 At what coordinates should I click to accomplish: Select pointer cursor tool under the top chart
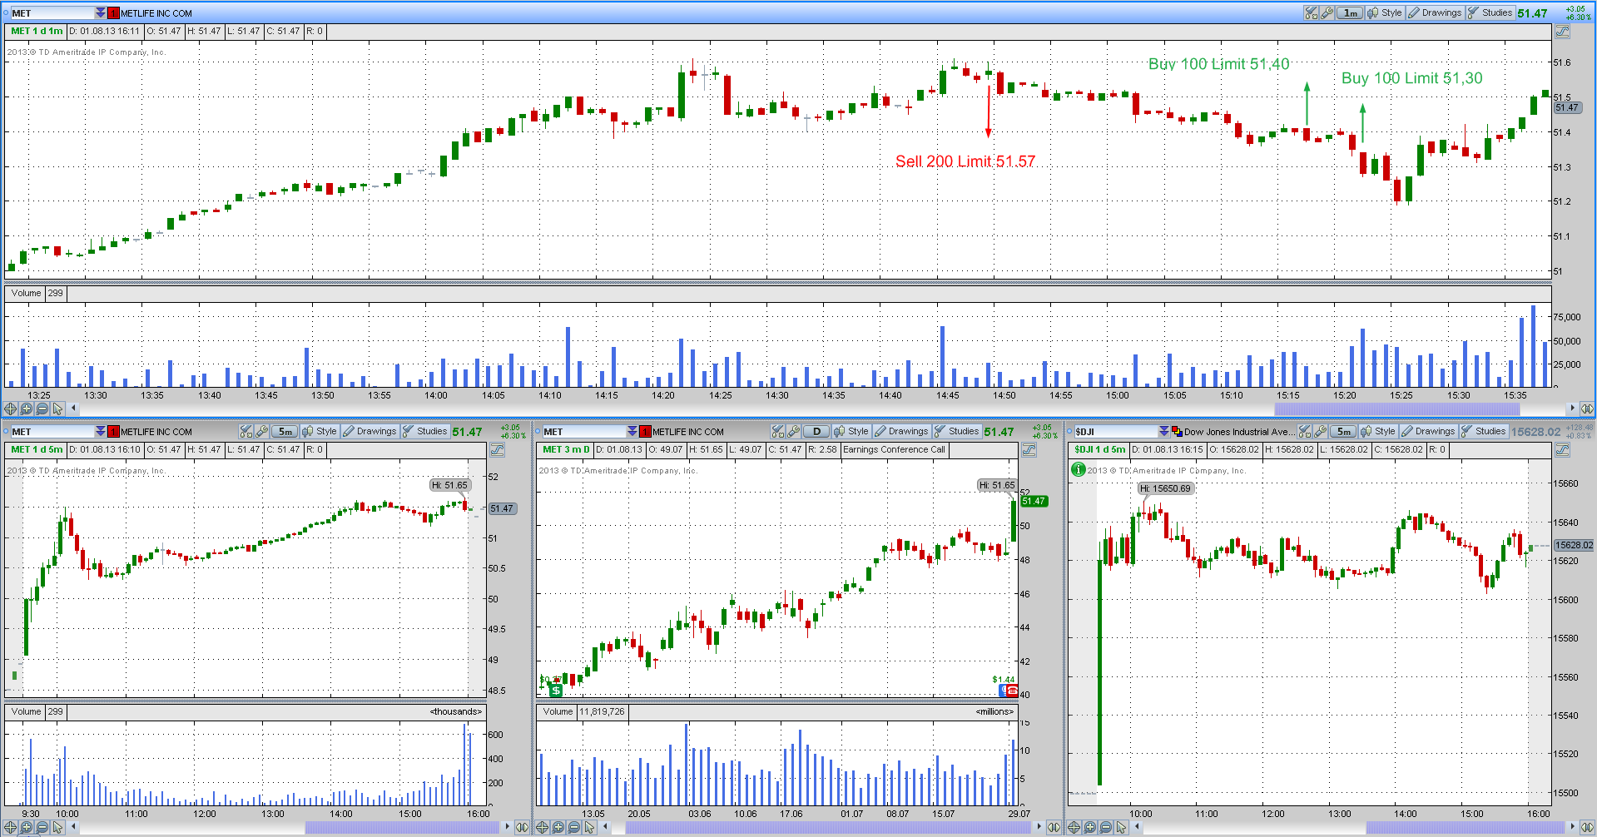pyautogui.click(x=57, y=409)
